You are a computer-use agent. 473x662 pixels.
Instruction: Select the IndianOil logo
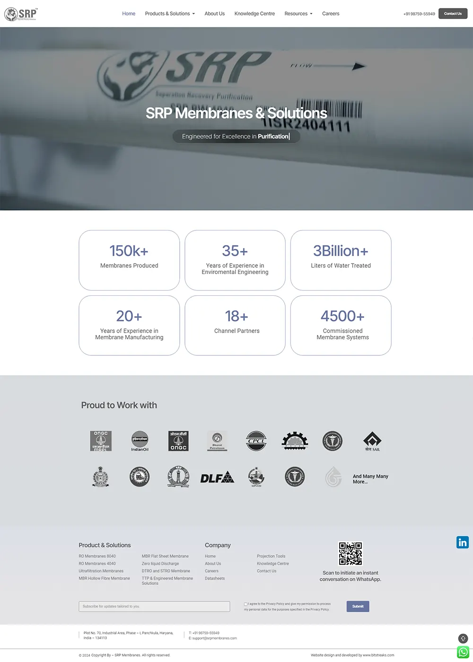pyautogui.click(x=140, y=441)
